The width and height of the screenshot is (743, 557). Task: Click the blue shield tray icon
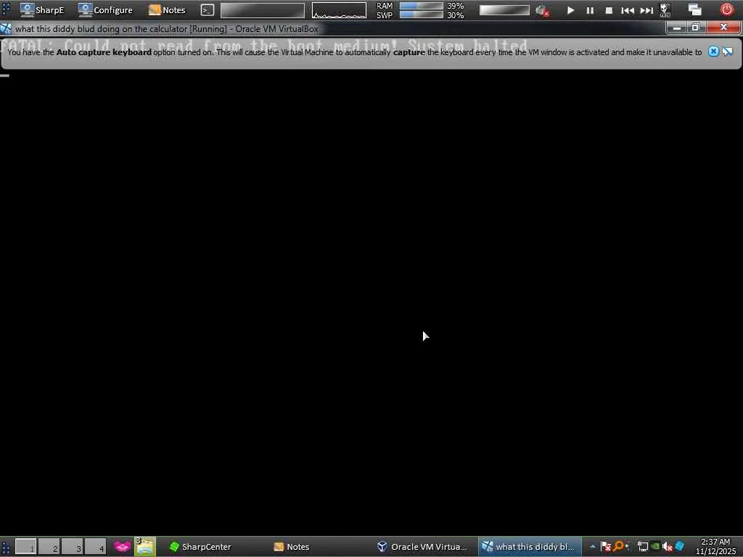(x=679, y=546)
